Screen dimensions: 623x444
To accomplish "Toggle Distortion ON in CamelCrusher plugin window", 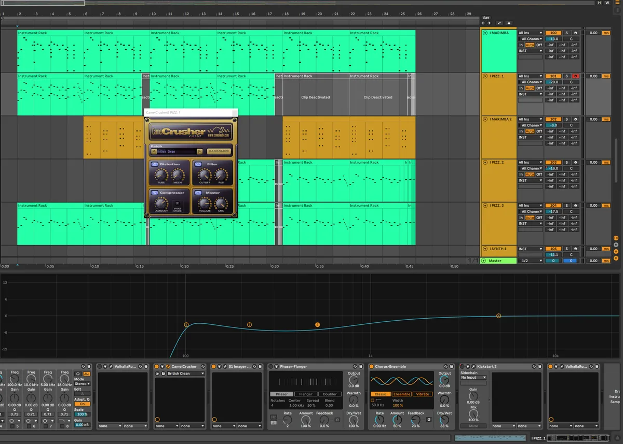I will tap(154, 164).
